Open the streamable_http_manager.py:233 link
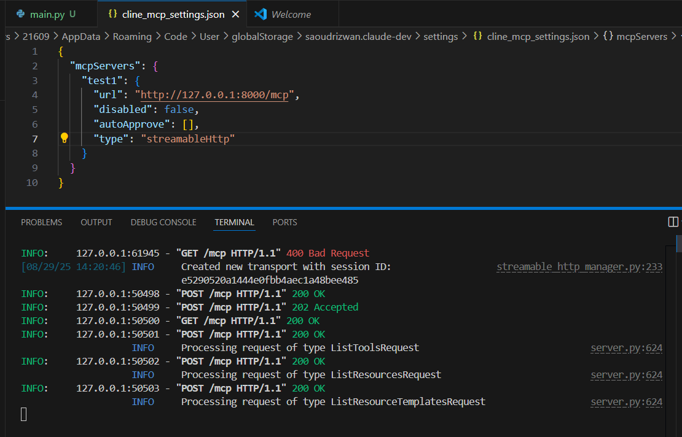682x437 pixels. [579, 267]
